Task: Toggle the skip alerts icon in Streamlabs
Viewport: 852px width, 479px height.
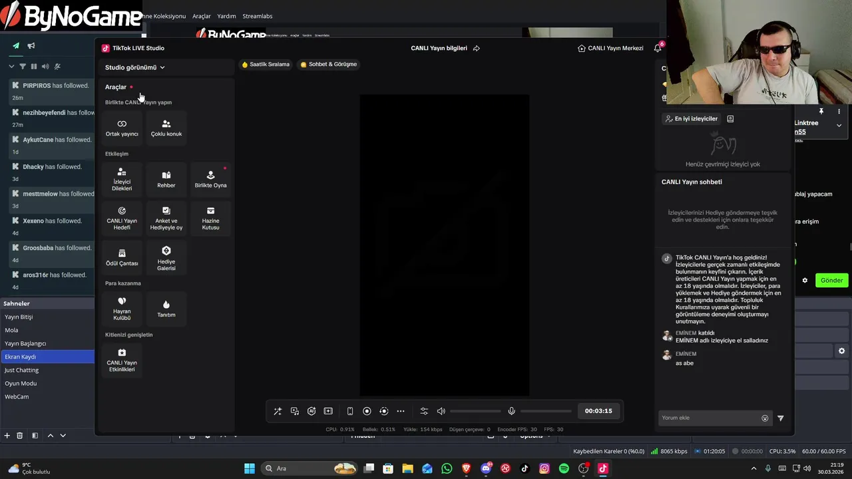Action: pyautogui.click(x=57, y=67)
